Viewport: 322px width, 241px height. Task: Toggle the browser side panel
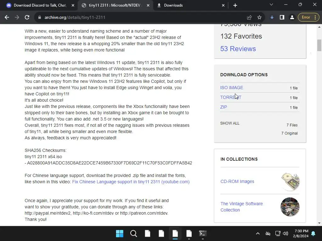282,18
